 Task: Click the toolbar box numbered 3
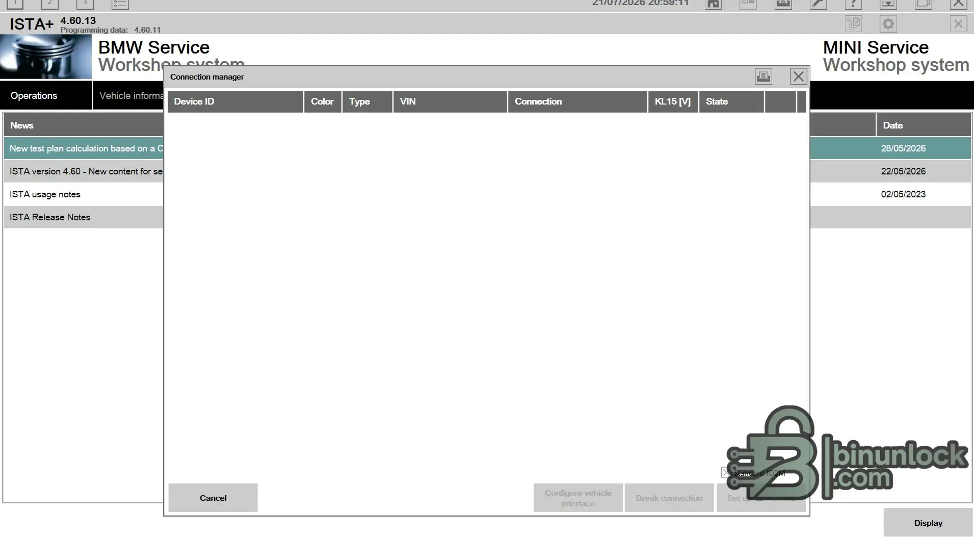click(x=85, y=4)
